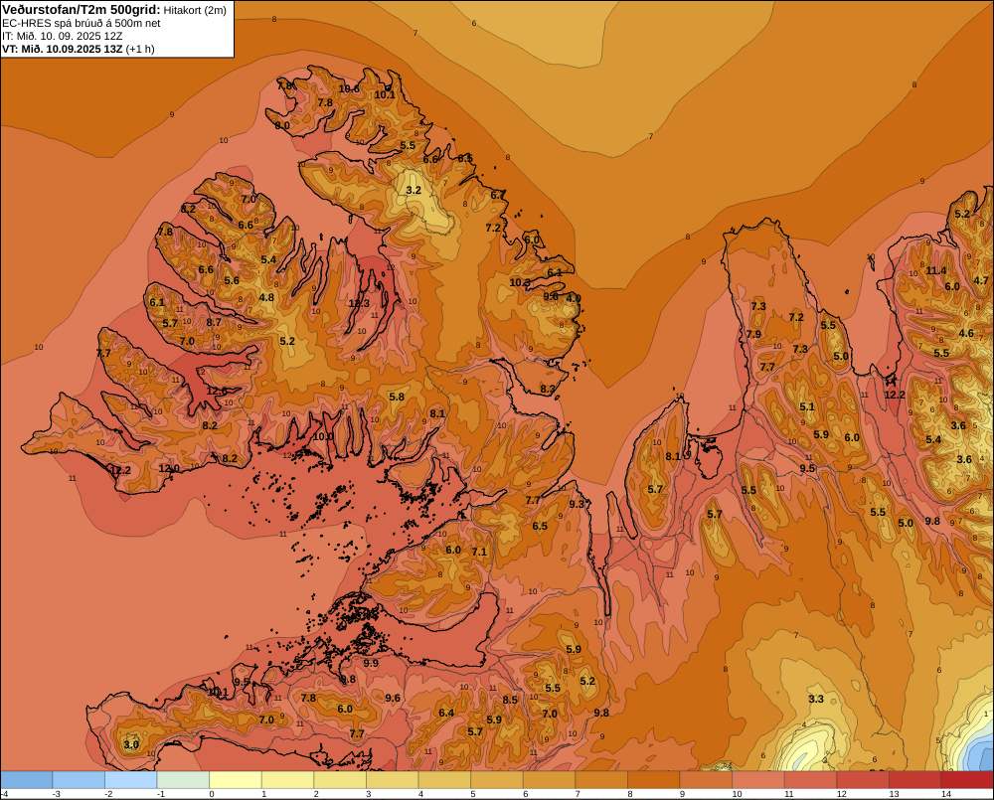Click the 4.7 temperature value
Viewport: 994px width, 800px height.
(981, 280)
